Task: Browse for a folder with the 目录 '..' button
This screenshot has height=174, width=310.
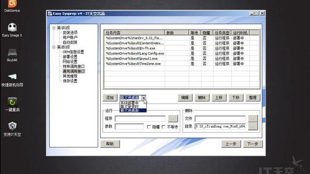Action: coord(253,127)
